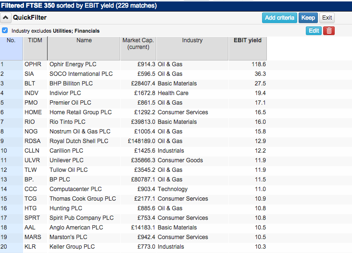Click the Add criteria button
This screenshot has height=253, width=352.
(279, 18)
